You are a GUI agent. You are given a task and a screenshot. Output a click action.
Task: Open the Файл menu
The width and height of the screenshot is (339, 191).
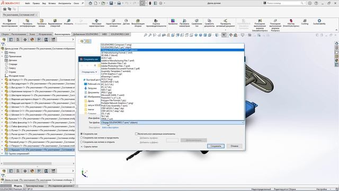coord(28,4)
